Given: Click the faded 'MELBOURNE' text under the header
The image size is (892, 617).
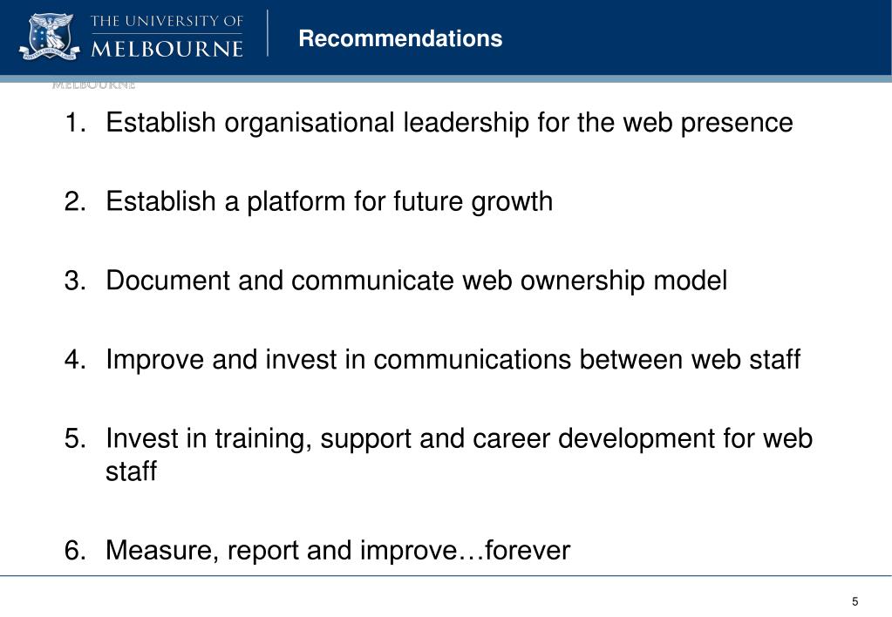Looking at the screenshot, I should pyautogui.click(x=94, y=86).
